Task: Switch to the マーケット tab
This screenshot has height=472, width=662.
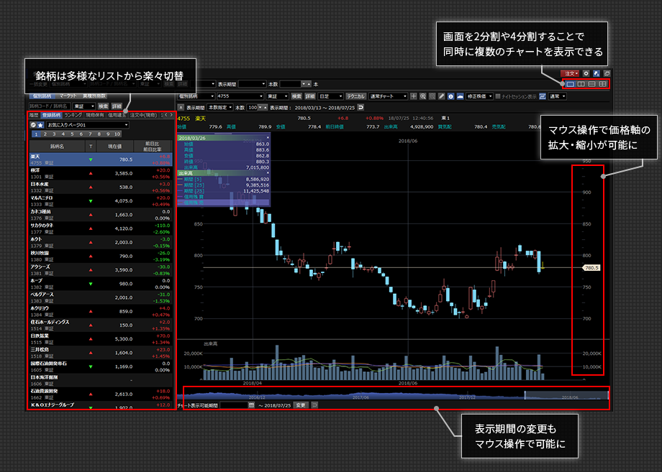Action: (x=68, y=96)
